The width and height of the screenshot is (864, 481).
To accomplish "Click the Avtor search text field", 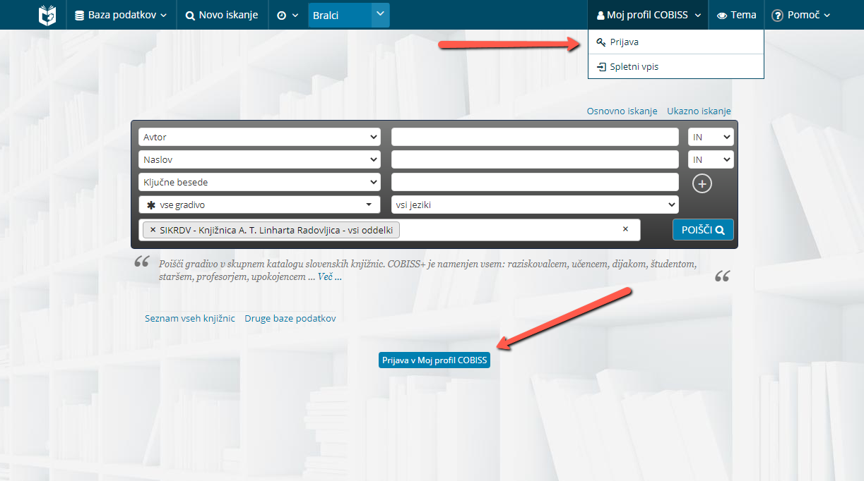I will point(535,137).
